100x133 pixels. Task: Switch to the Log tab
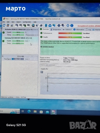click(88, 30)
